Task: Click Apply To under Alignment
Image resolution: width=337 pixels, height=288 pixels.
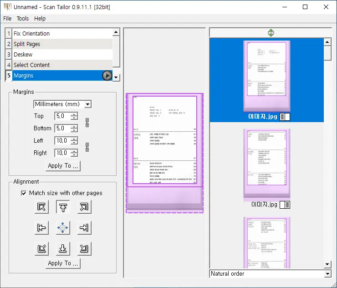Action: tap(63, 263)
